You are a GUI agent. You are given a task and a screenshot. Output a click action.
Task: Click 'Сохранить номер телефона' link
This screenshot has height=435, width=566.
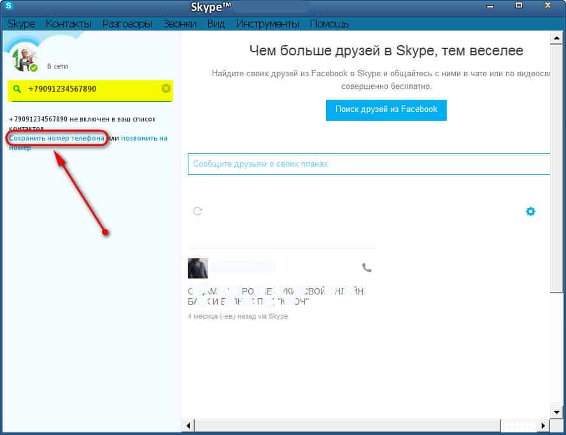click(x=57, y=138)
